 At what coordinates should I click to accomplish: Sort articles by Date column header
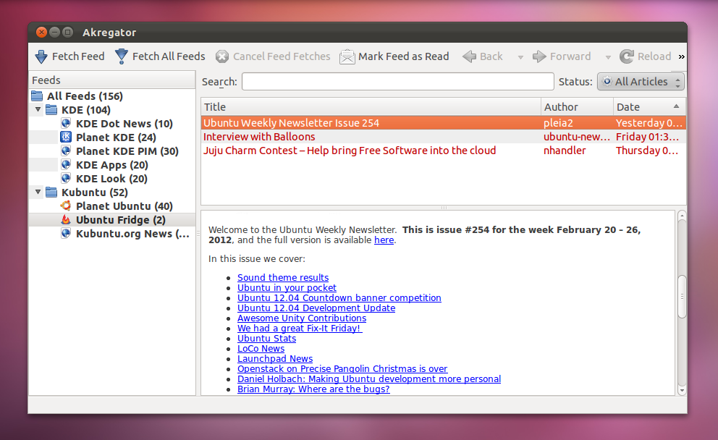click(x=649, y=106)
